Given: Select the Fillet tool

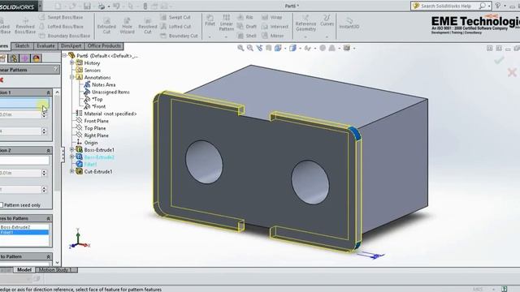Looking at the screenshot, I should click(x=210, y=20).
